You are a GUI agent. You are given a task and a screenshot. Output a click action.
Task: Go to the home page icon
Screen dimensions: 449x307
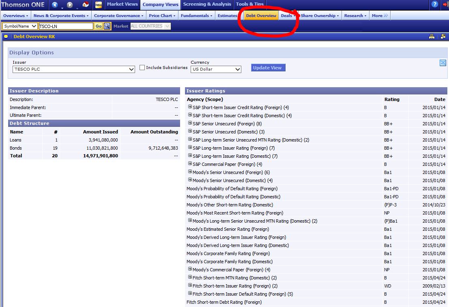pyautogui.click(x=85, y=5)
